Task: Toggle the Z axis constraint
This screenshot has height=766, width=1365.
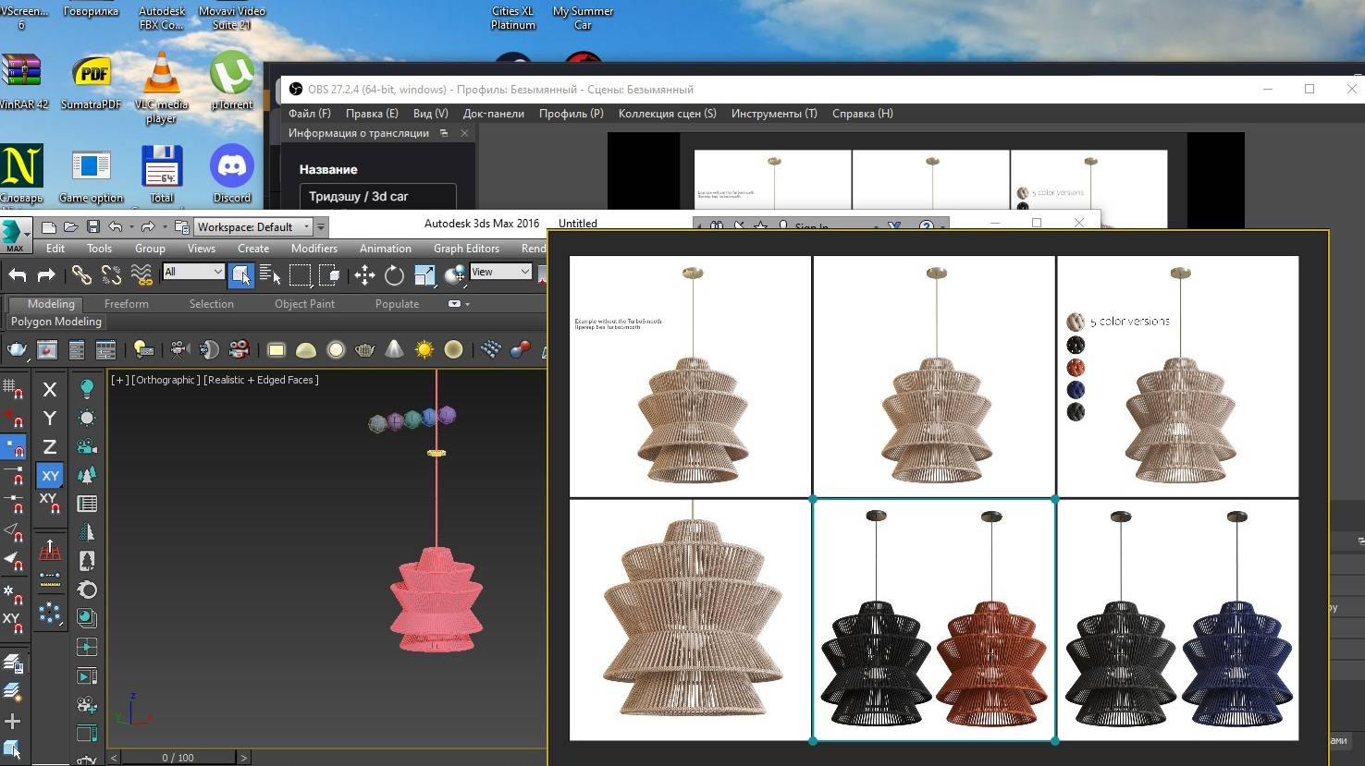Action: click(50, 447)
